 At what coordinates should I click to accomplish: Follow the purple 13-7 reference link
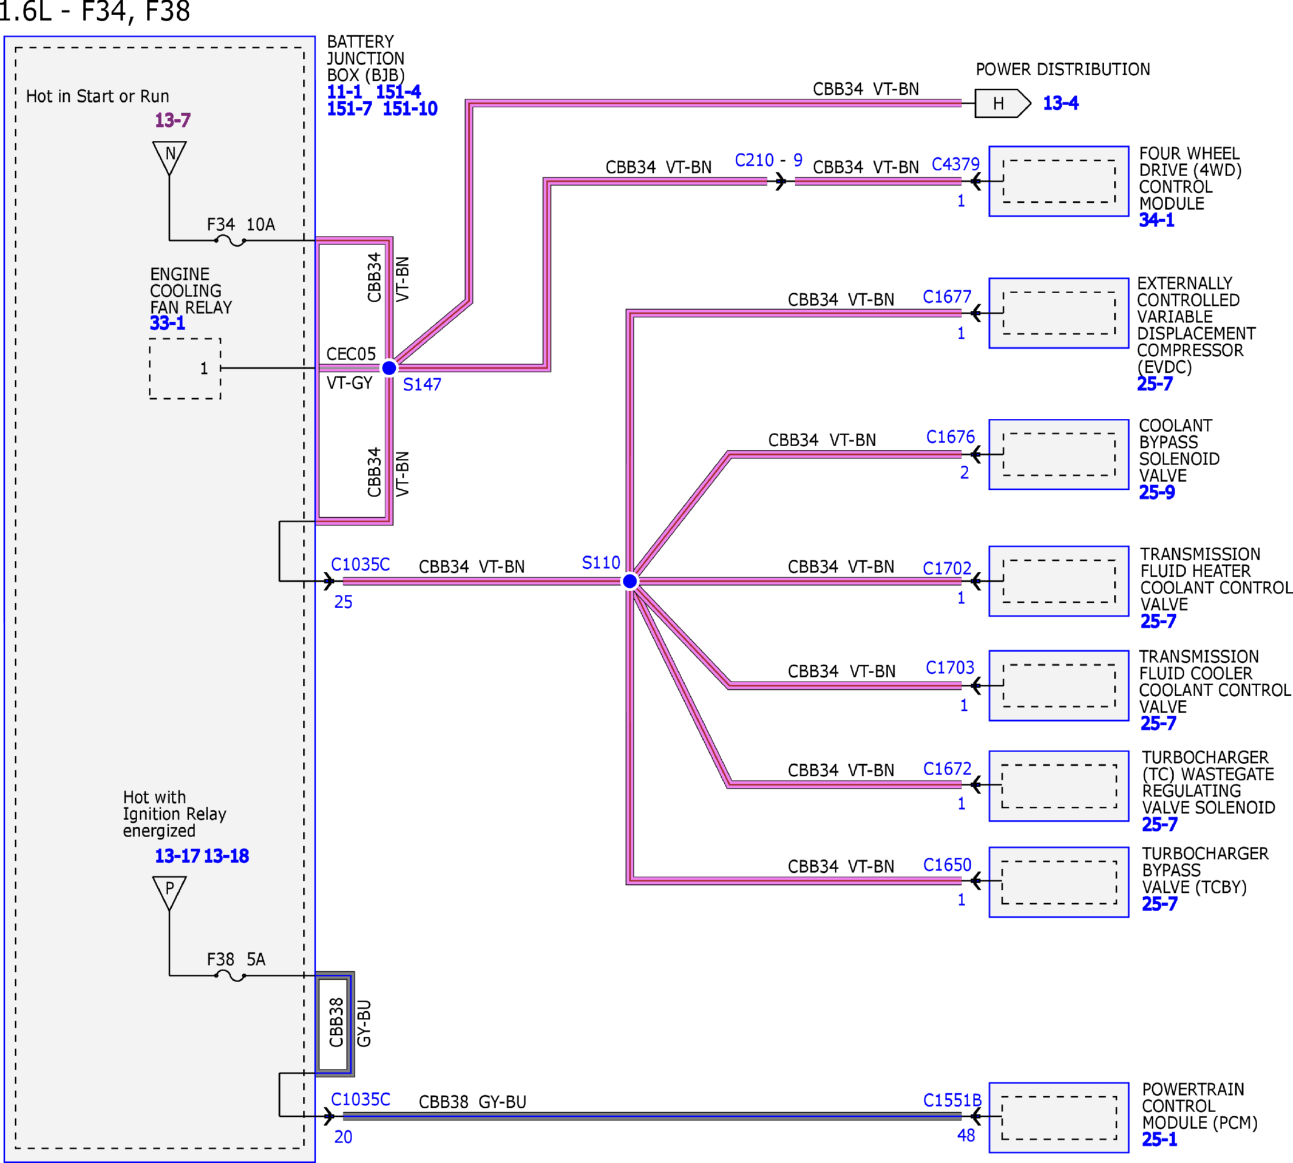[172, 120]
